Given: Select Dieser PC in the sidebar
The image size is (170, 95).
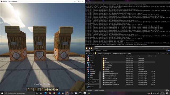Looking at the screenshot, I should [91, 63].
